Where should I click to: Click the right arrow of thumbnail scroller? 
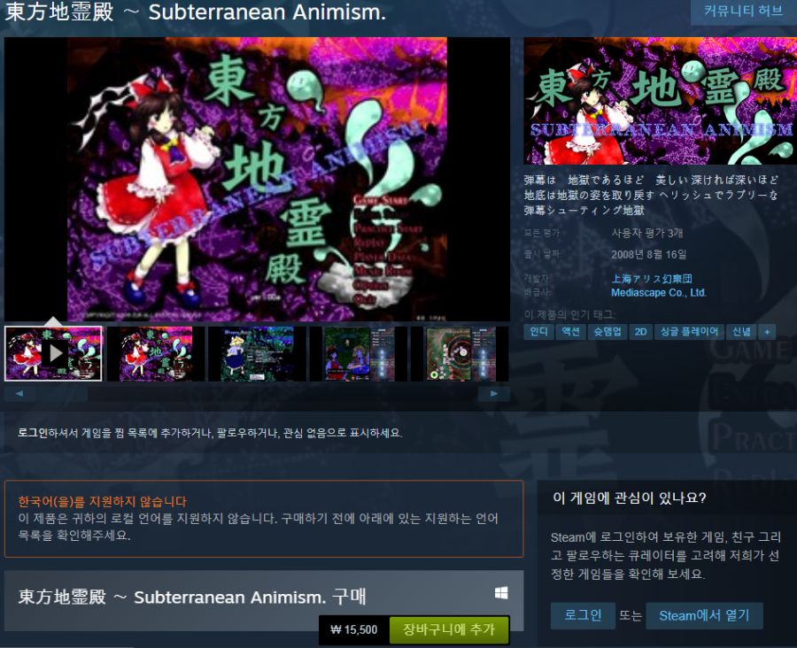point(493,393)
